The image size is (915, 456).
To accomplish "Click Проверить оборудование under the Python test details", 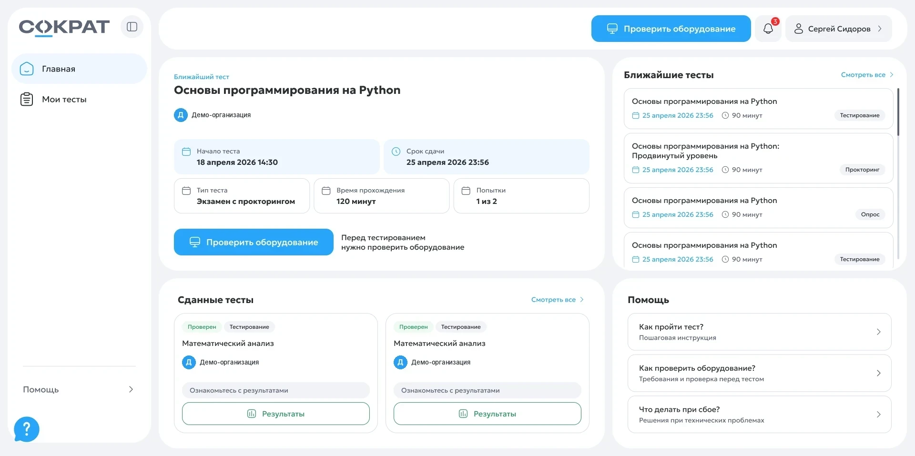I will coord(254,242).
